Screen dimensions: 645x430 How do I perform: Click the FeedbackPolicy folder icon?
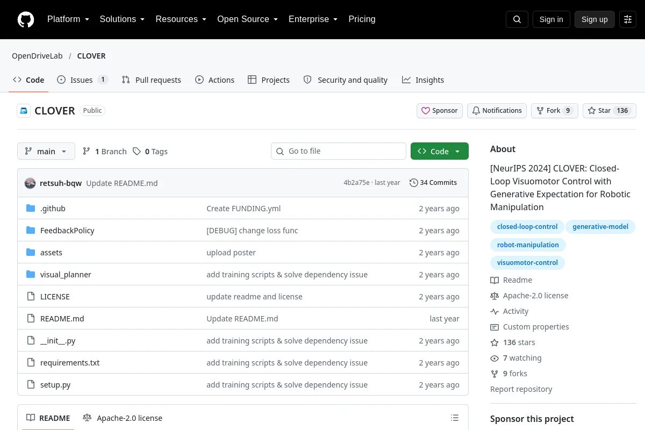click(x=31, y=231)
